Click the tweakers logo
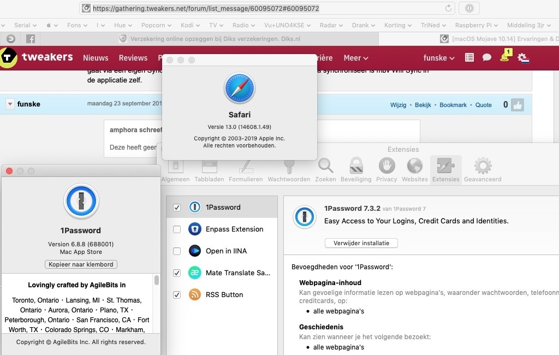 [x=37, y=57]
